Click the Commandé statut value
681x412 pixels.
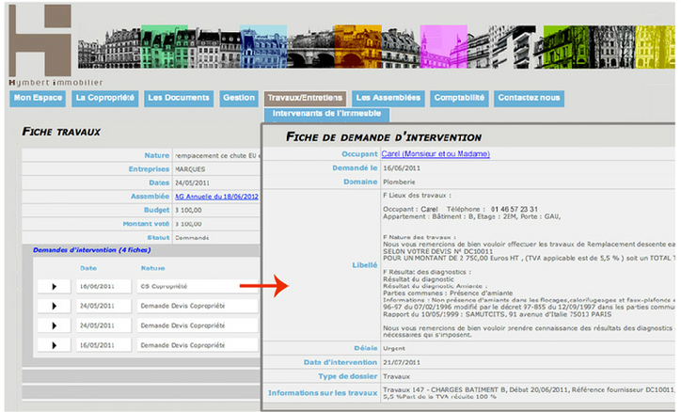point(192,238)
